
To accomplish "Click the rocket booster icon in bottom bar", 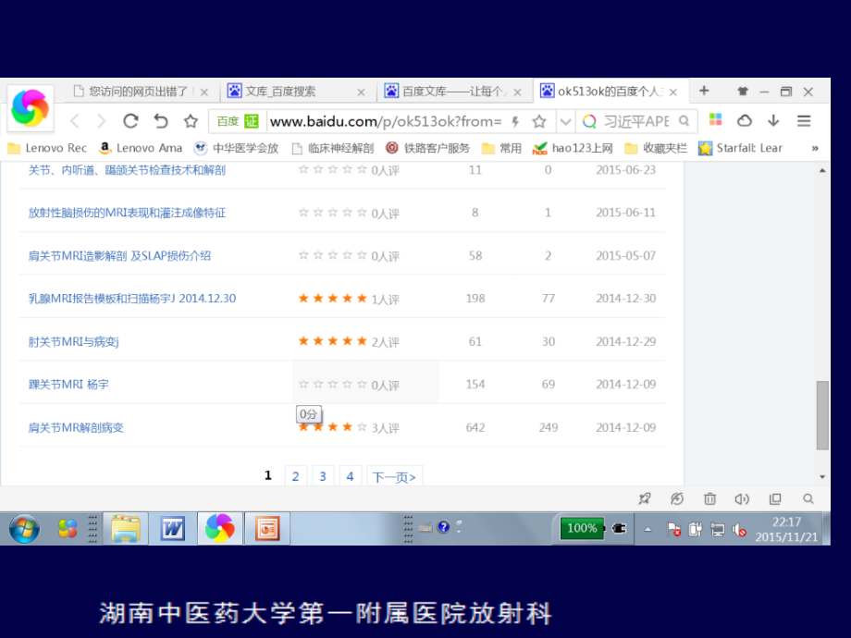I will [645, 497].
